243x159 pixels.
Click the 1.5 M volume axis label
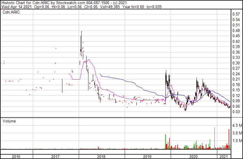[237, 141]
